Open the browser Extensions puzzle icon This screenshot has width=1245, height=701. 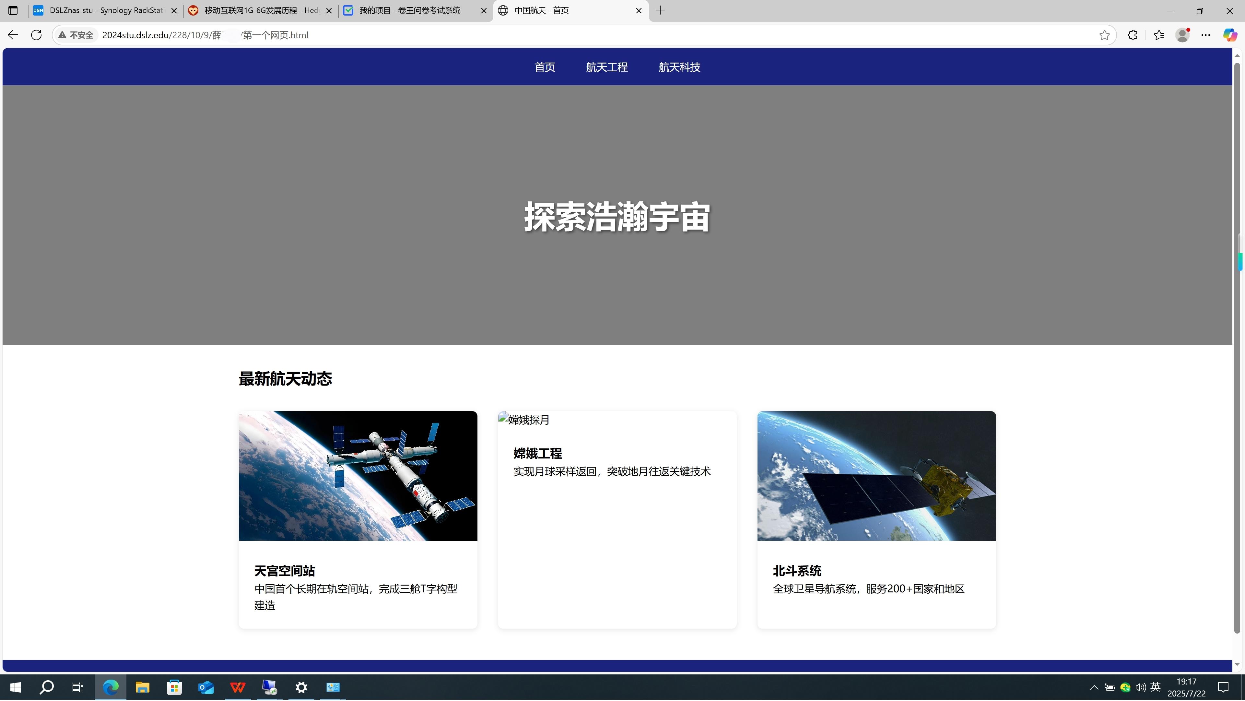1133,35
